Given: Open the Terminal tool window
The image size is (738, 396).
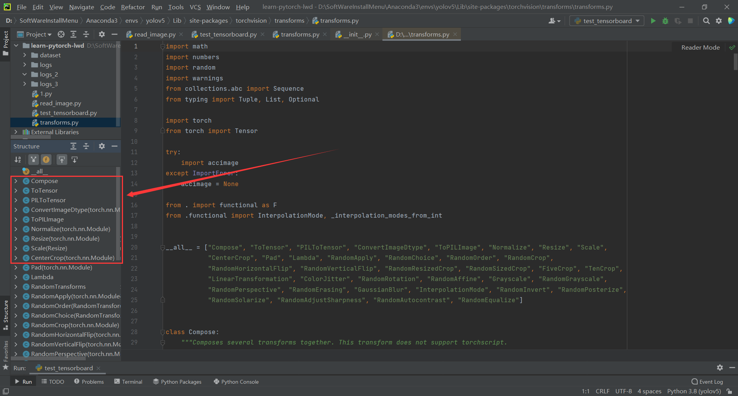Looking at the screenshot, I should point(128,381).
